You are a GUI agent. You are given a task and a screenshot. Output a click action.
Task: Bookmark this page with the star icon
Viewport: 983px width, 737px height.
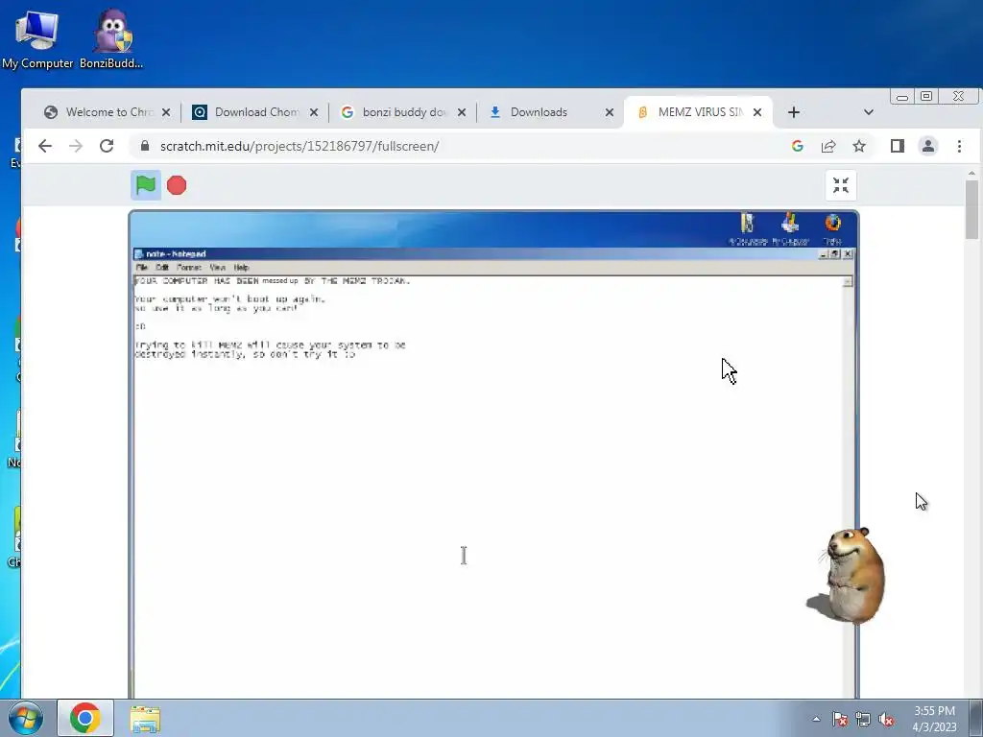[859, 146]
